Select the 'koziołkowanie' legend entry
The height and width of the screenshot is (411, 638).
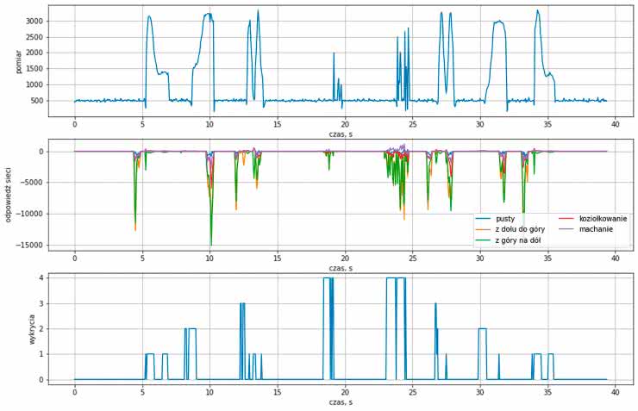pyautogui.click(x=599, y=220)
